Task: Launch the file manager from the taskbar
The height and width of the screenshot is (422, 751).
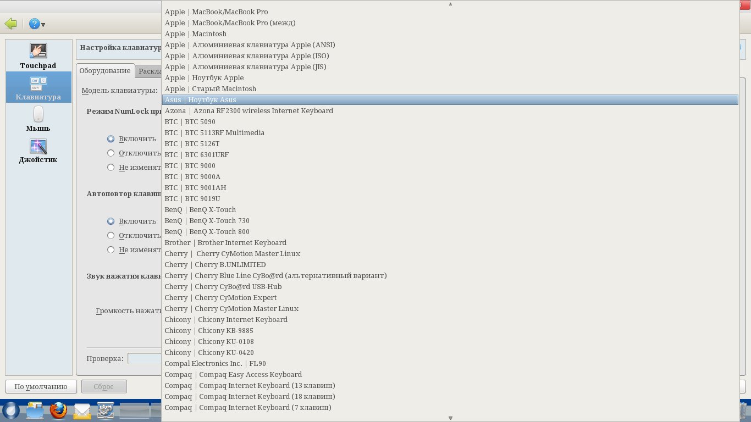Action: [34, 410]
